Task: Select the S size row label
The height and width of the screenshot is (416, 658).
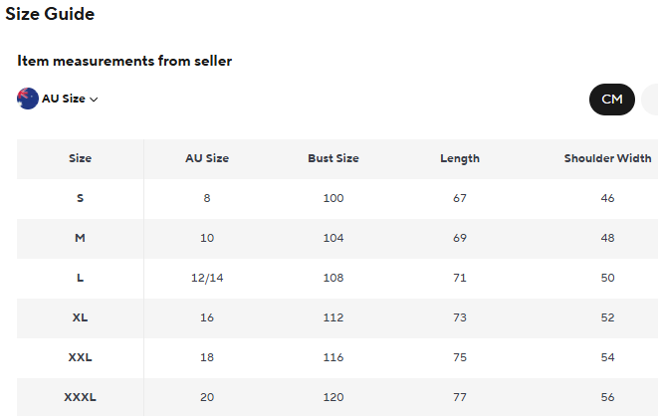Action: coord(81,198)
